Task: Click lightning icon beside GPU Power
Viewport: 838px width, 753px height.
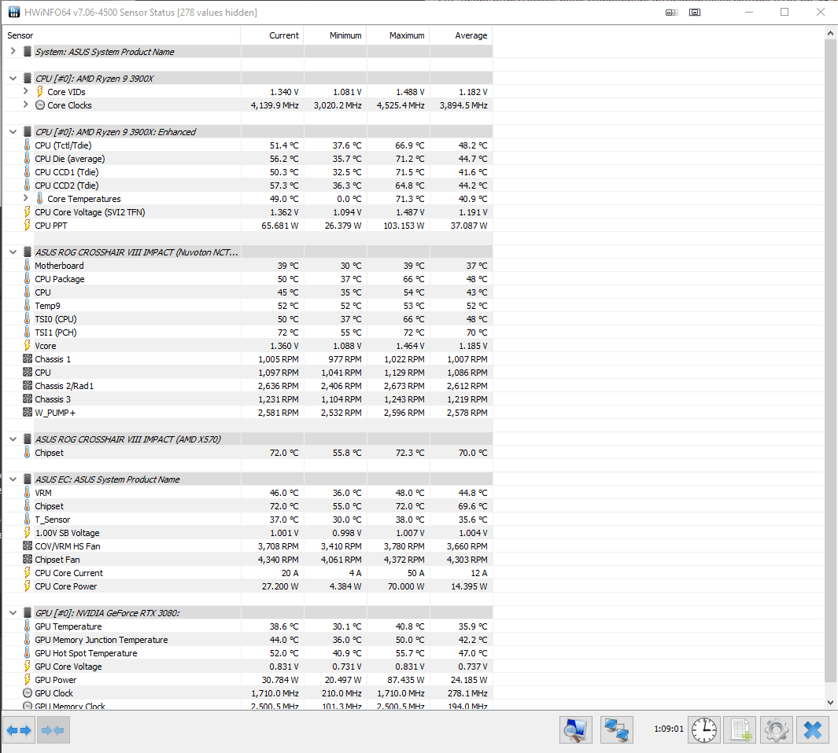Action: (x=28, y=679)
